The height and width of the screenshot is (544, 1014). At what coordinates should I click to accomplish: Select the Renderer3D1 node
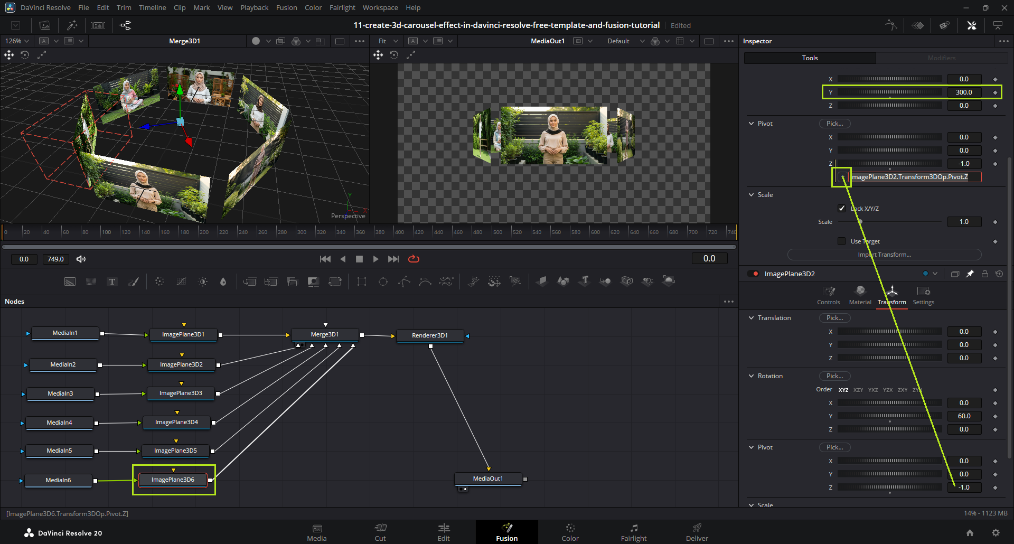click(430, 335)
